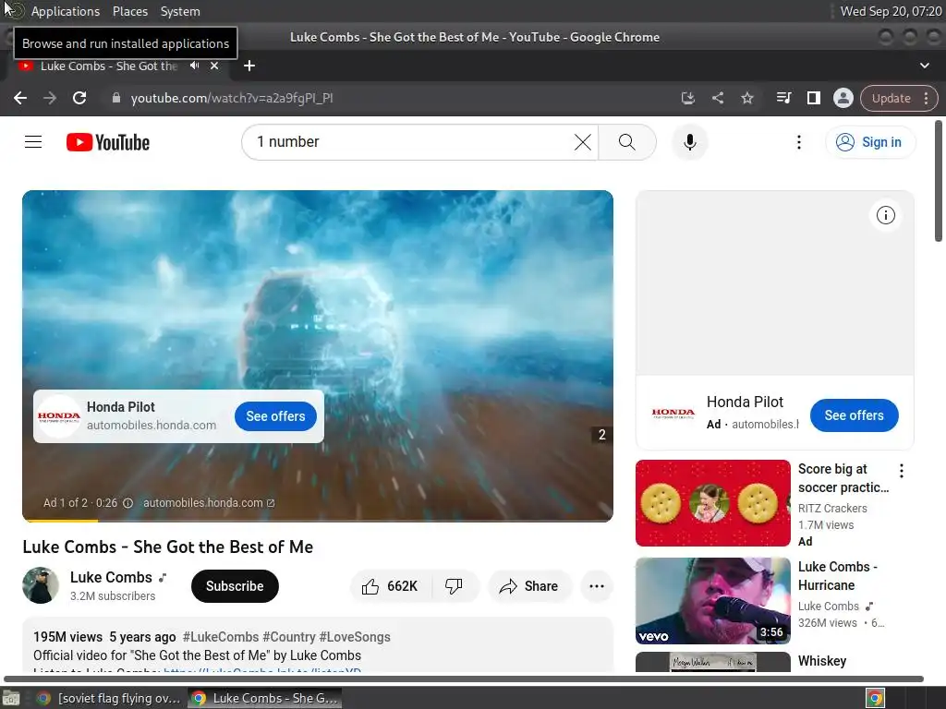This screenshot has width=946, height=709.
Task: Click the clock showing Wed Sep 20
Action: tap(891, 11)
